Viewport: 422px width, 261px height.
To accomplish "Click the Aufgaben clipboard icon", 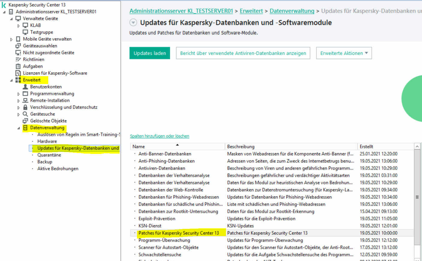I will coord(18,66).
